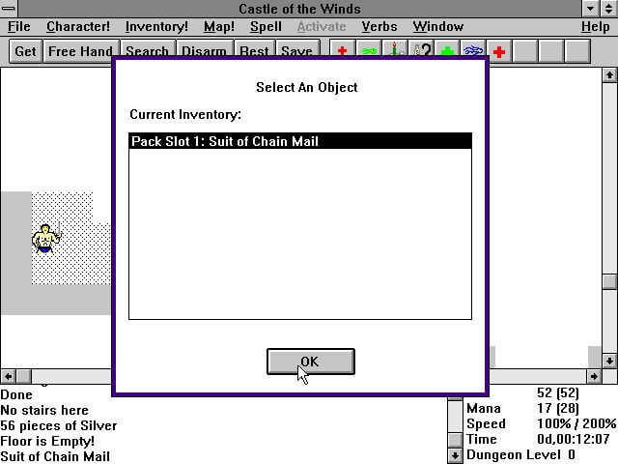The image size is (618, 464).
Task: Click the Free Hand toolbar button
Action: (80, 51)
